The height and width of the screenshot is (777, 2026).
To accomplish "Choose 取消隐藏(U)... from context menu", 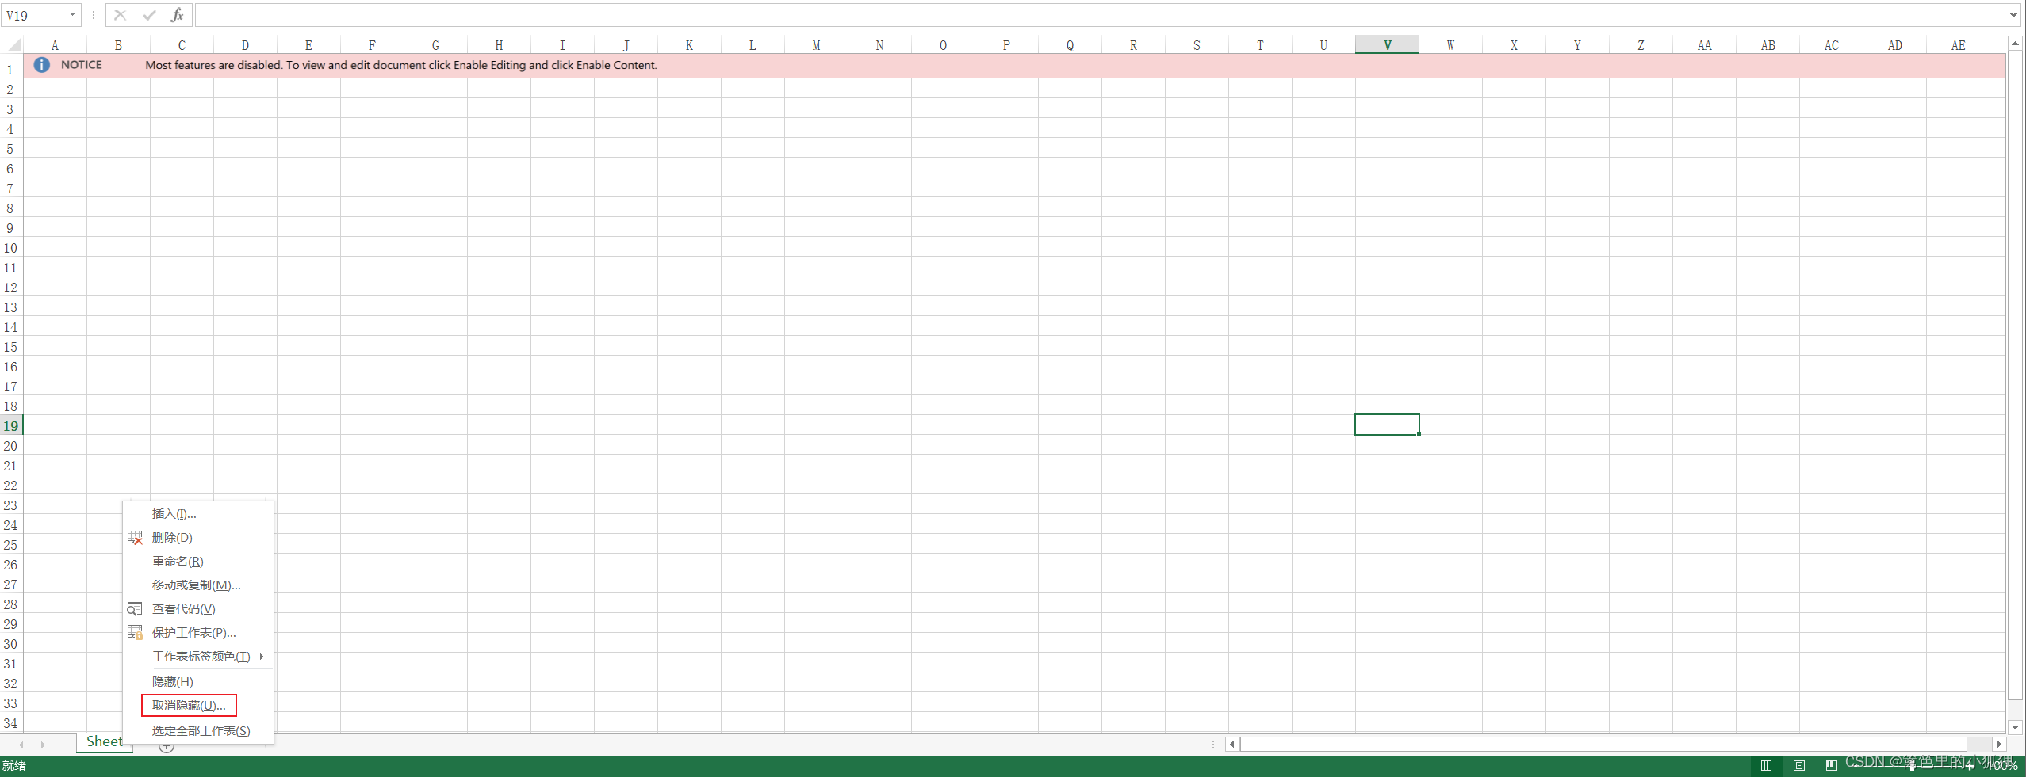I will (x=198, y=706).
